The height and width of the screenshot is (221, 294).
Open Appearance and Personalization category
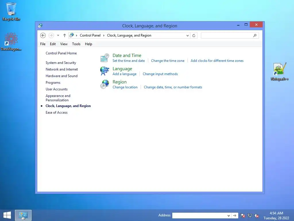click(58, 98)
